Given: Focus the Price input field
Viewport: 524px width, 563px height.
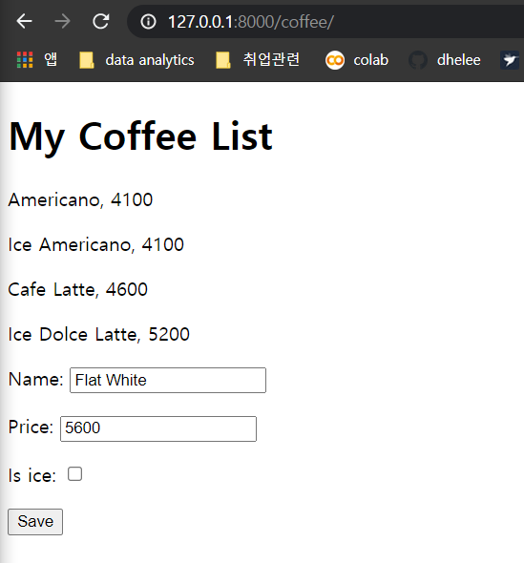Looking at the screenshot, I should click(x=158, y=428).
